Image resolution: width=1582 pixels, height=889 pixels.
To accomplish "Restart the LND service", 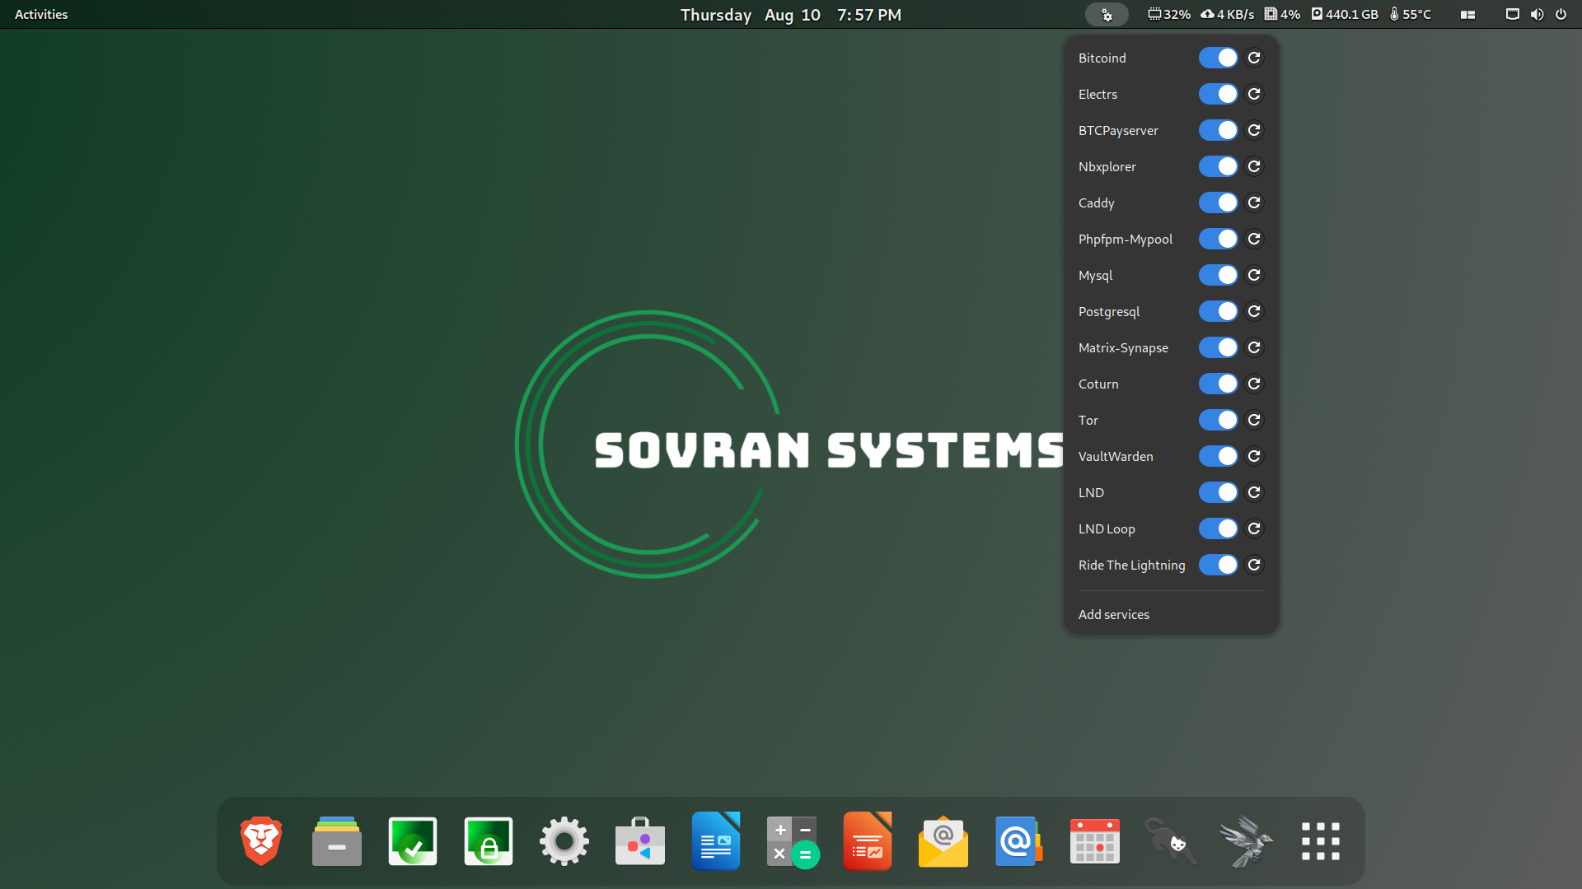I will tap(1254, 492).
